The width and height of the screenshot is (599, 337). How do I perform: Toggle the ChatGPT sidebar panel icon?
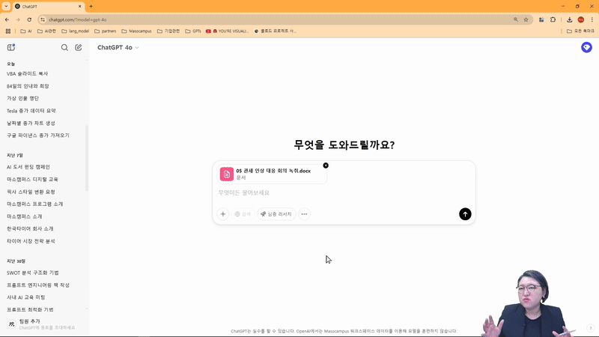(10, 47)
